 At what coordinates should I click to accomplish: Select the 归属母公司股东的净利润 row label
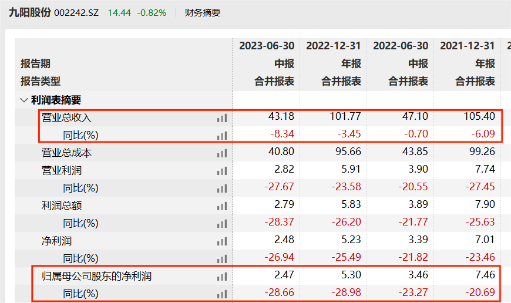[x=96, y=276]
